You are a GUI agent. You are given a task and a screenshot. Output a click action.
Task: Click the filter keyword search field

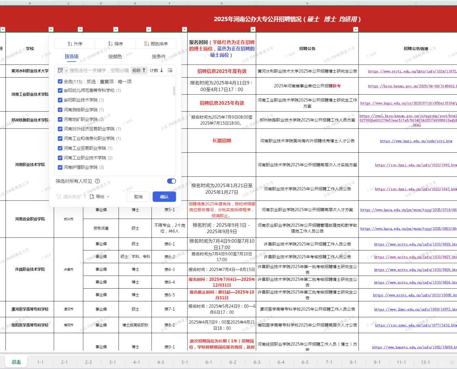[99, 70]
